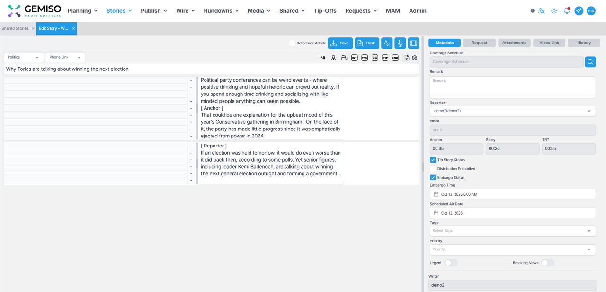Expand the Planning menu
The height and width of the screenshot is (292, 606).
82,11
